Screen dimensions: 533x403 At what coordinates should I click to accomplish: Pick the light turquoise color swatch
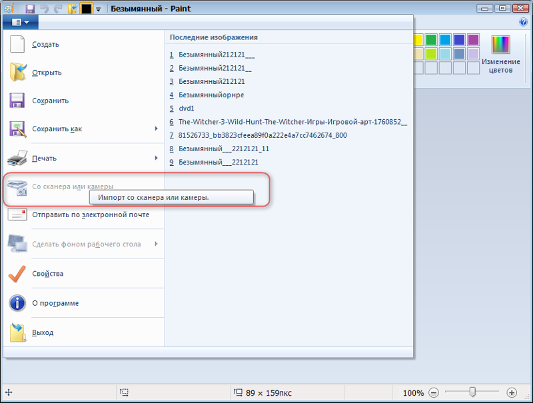click(x=445, y=54)
